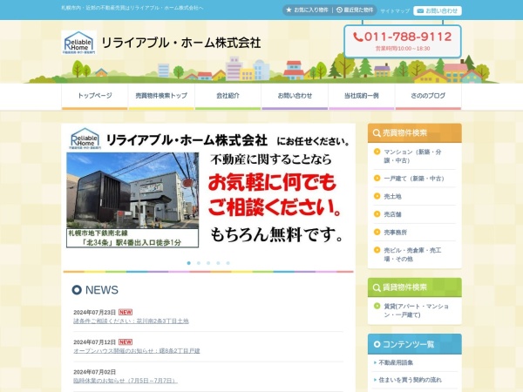The width and height of the screenshot is (523, 392).
Task: Open 当社成約一例 menu item
Action: click(x=361, y=96)
